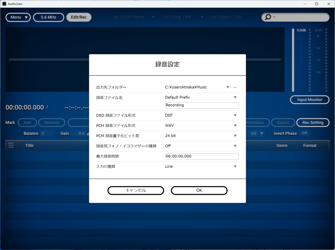This screenshot has height=250, width=335.
Task: Confirm settings with the OK button
Action: pyautogui.click(x=199, y=190)
